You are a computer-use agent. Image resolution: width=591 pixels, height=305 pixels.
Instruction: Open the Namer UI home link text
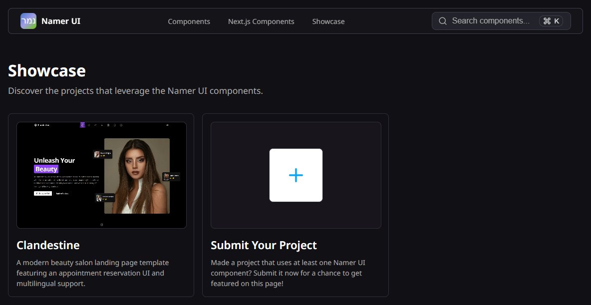[x=61, y=21]
